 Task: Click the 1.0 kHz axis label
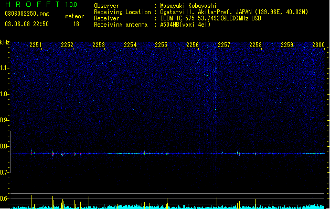coord(4,94)
